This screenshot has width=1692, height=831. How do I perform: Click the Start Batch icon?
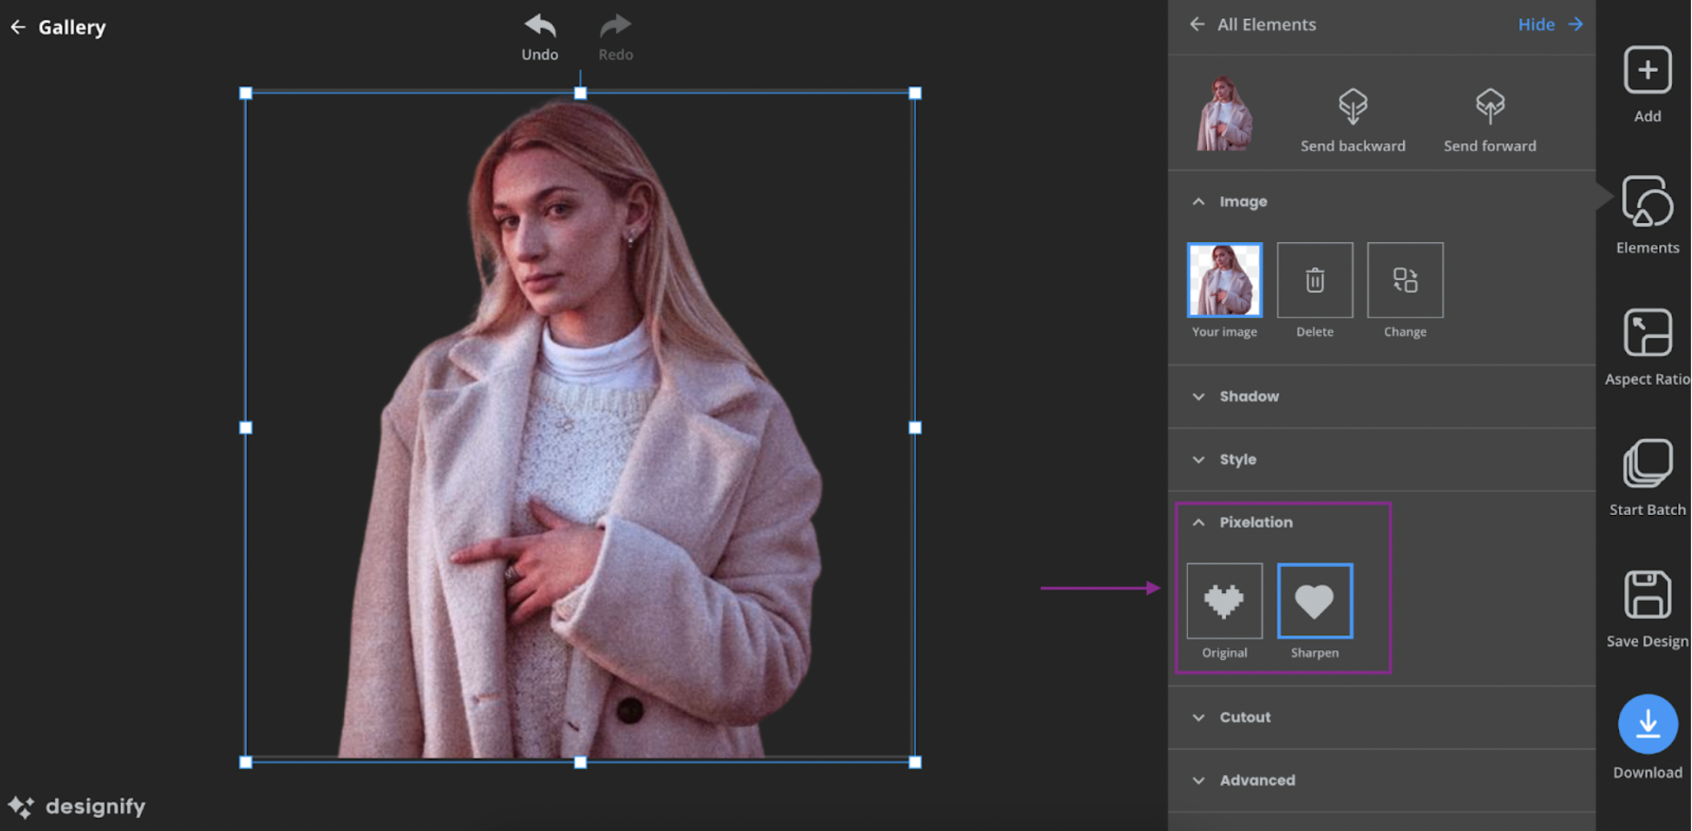pyautogui.click(x=1648, y=463)
